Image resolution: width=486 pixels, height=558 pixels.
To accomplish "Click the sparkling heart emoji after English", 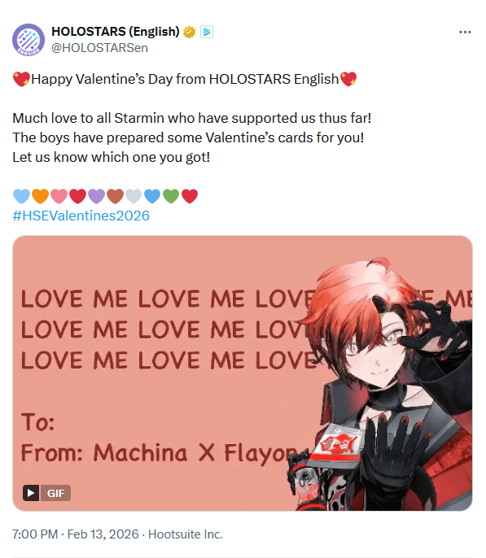I will tap(348, 79).
